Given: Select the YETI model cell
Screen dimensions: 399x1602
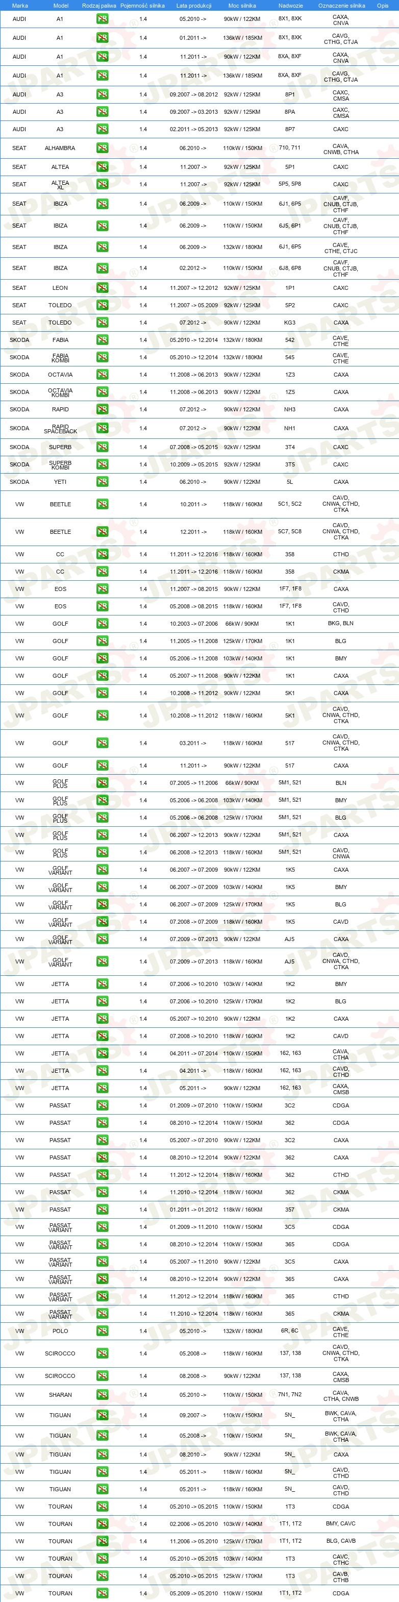Looking at the screenshot, I should pyautogui.click(x=60, y=482).
